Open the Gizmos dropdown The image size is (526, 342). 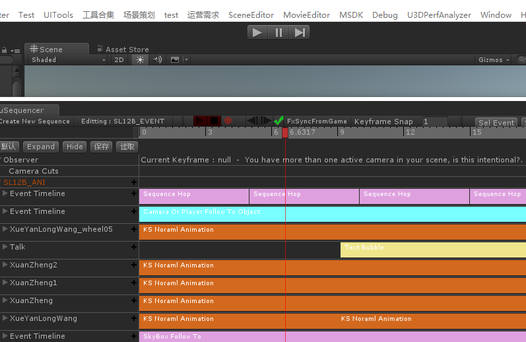click(494, 59)
